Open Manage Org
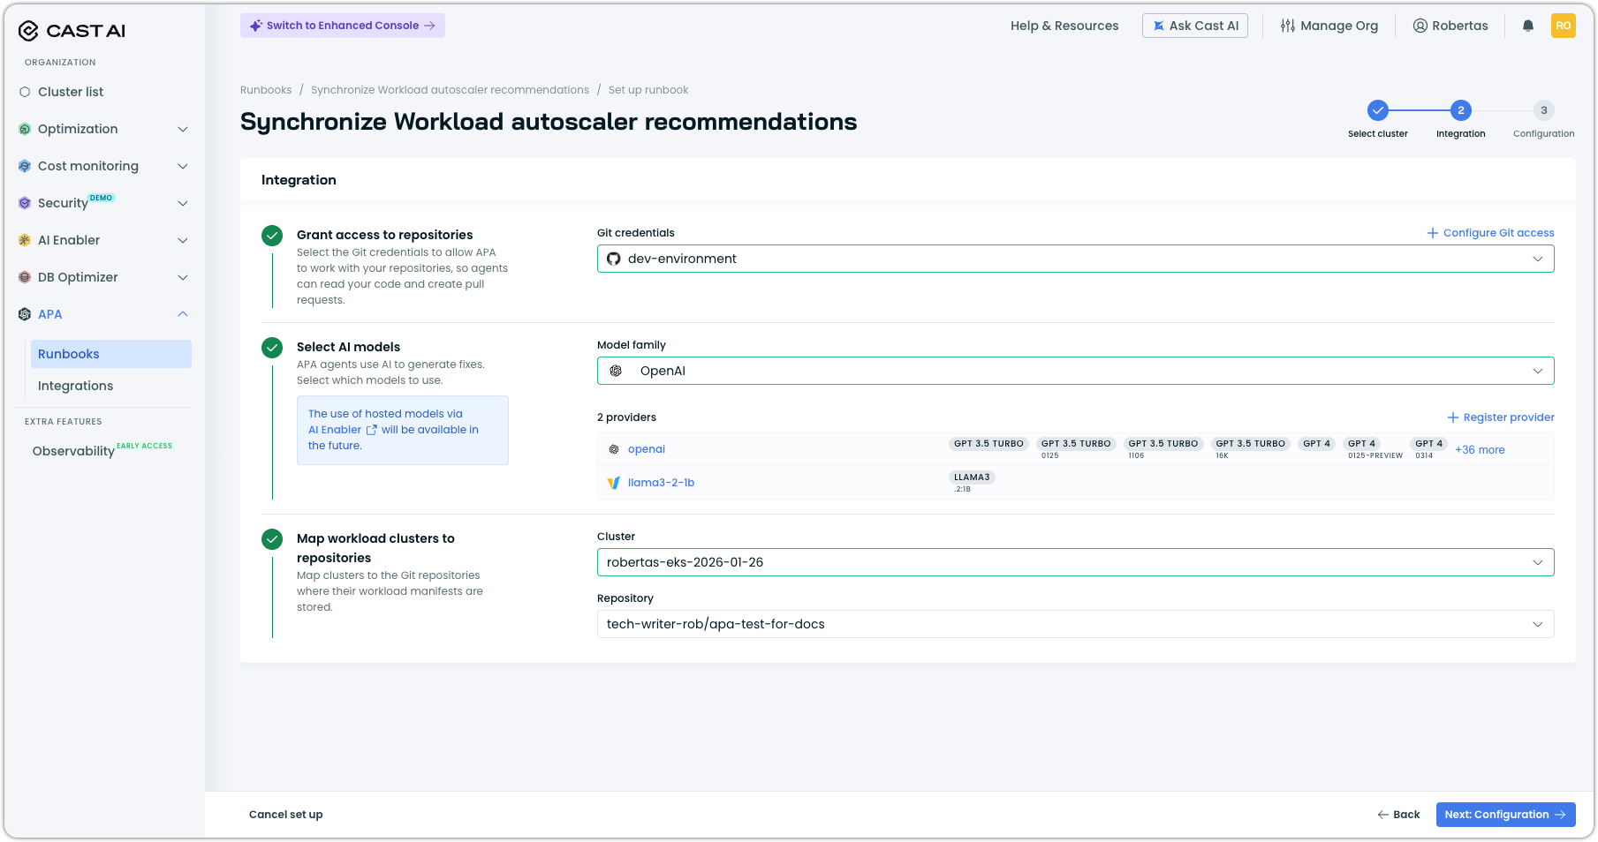This screenshot has height=842, width=1598. (x=1329, y=26)
